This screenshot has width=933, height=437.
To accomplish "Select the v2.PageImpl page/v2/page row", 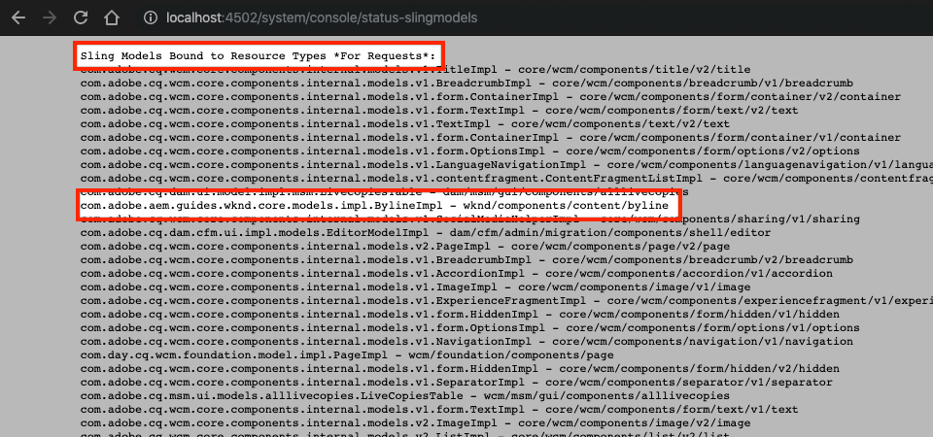I will [405, 247].
